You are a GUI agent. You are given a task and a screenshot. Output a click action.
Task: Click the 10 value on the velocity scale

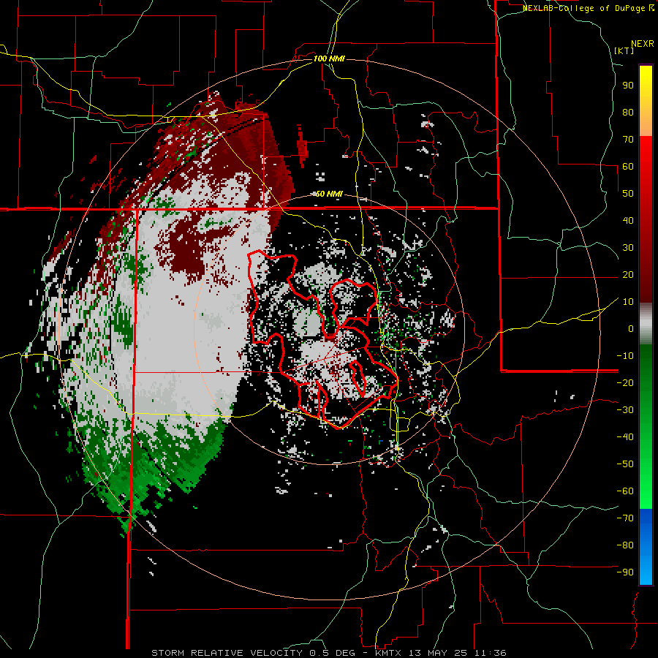point(628,302)
